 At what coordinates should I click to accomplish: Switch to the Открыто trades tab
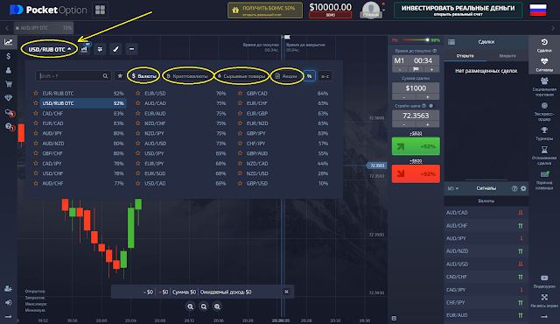(x=465, y=56)
